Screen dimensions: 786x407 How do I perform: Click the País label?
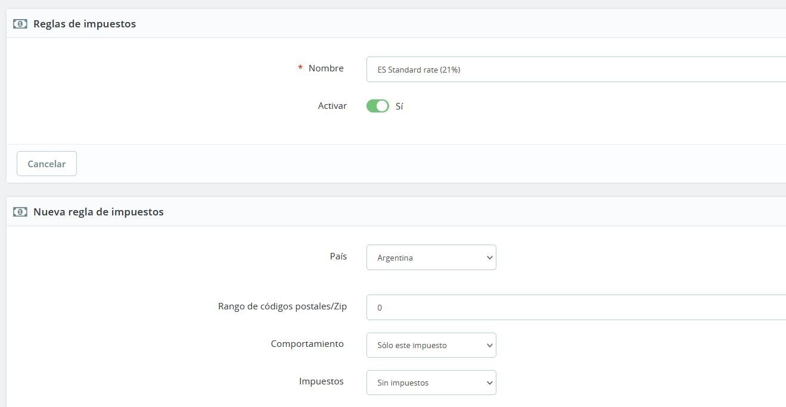click(338, 256)
